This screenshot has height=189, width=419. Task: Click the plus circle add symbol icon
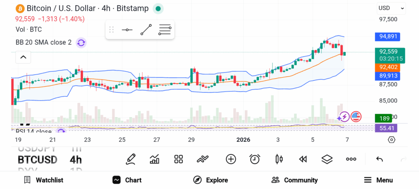pyautogui.click(x=231, y=159)
